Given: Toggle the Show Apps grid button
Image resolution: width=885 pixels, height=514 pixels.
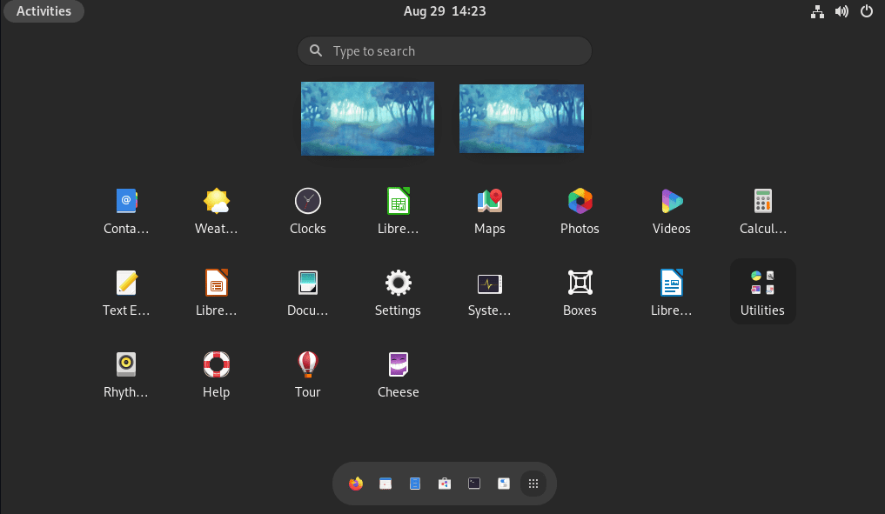Looking at the screenshot, I should point(533,484).
